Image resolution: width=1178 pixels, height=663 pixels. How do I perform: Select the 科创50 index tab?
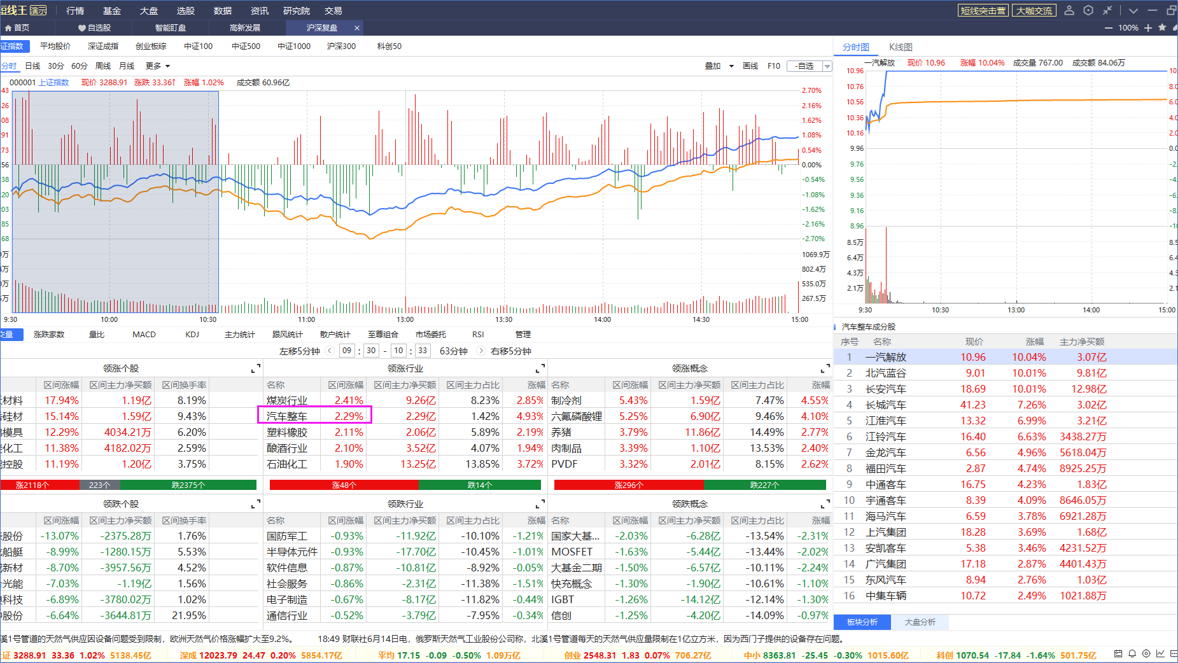(x=389, y=46)
